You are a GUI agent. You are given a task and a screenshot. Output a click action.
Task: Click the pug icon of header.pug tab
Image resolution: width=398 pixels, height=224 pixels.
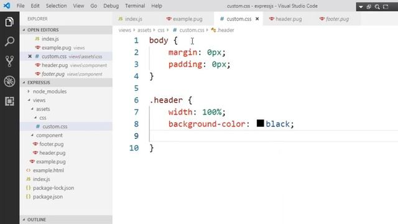272,19
